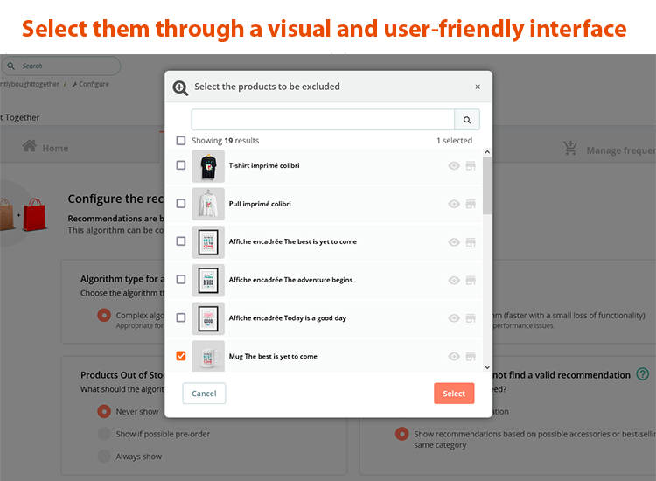Click eye icon for Mug The best is yet to come
The image size is (656, 481).
[454, 356]
